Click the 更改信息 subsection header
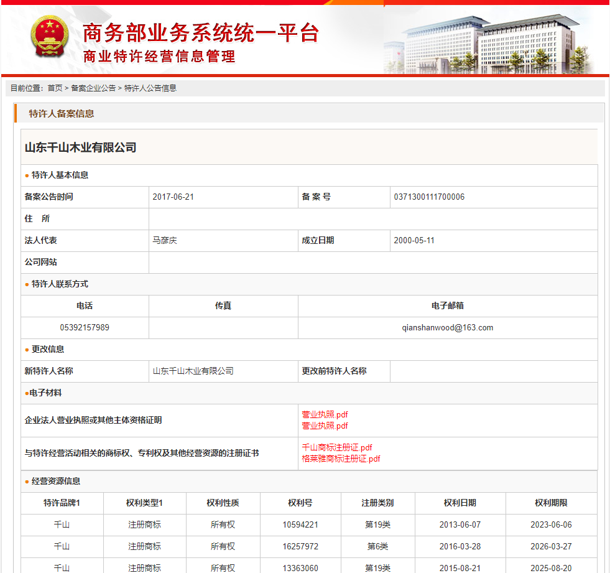Image resolution: width=610 pixels, height=573 pixels. [x=48, y=349]
